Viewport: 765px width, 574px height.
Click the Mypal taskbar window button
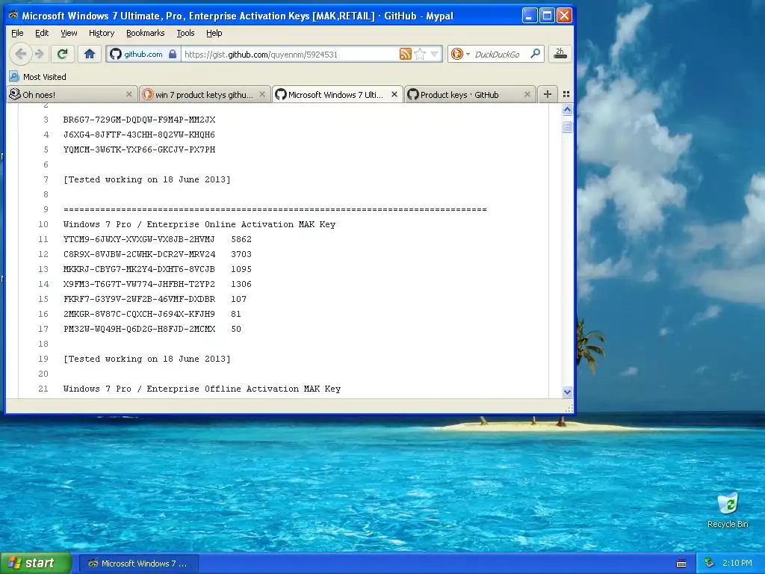tap(138, 564)
